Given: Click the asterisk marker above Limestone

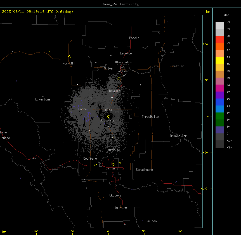Looking at the screenshot, I should (x=43, y=96).
